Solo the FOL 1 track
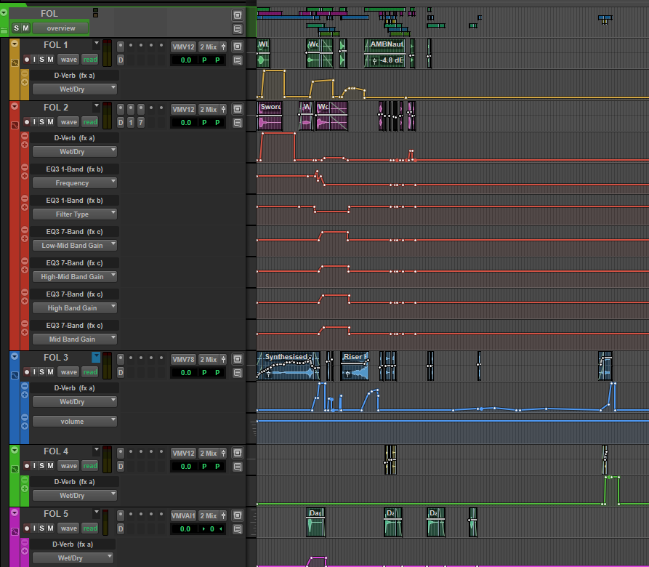 [x=42, y=60]
